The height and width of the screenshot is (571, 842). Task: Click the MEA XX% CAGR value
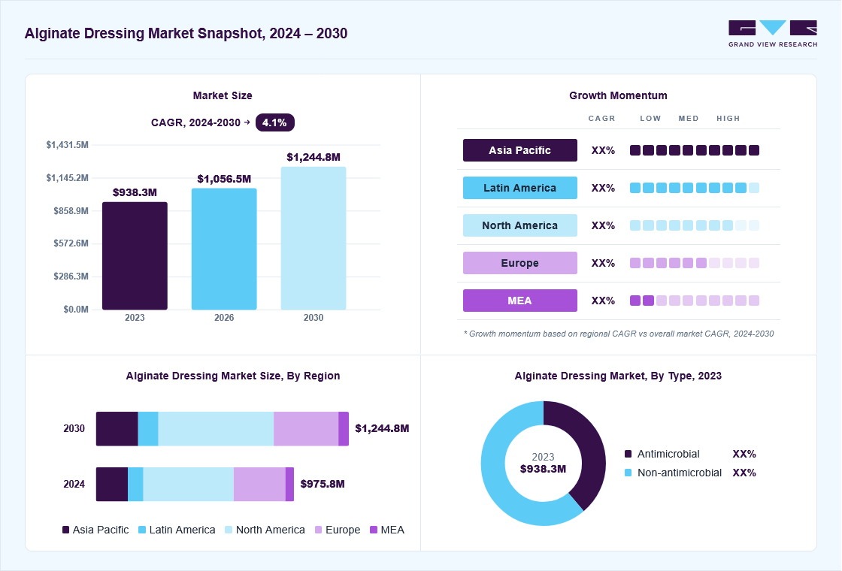[603, 301]
